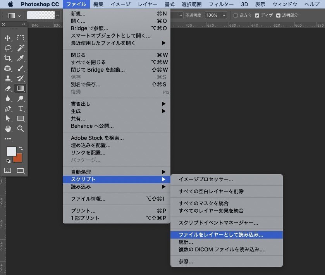The height and width of the screenshot is (275, 325).
Task: Enable the 逆方向 checkbox
Action: pyautogui.click(x=236, y=15)
